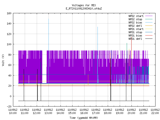This screenshot has height=120, width=160.
Task: Click the black NPD1 defl legend line sample
Action: [149, 39]
